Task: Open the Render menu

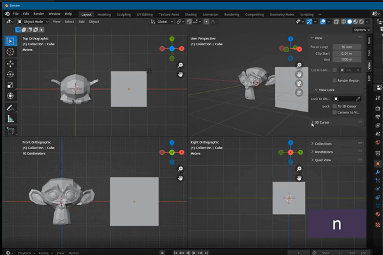Action: point(38,14)
